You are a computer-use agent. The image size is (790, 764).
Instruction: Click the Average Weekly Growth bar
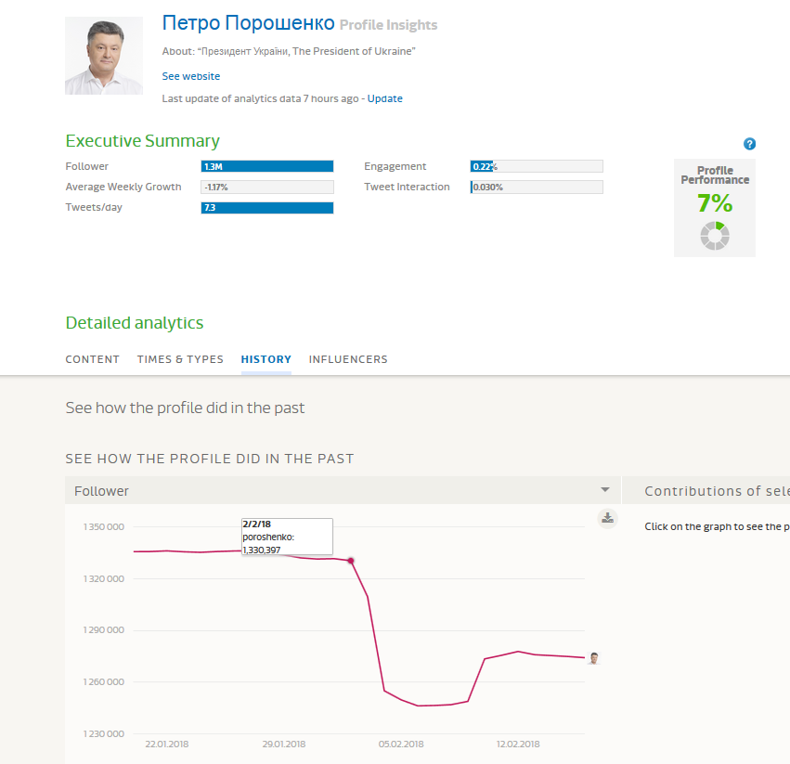tap(267, 187)
